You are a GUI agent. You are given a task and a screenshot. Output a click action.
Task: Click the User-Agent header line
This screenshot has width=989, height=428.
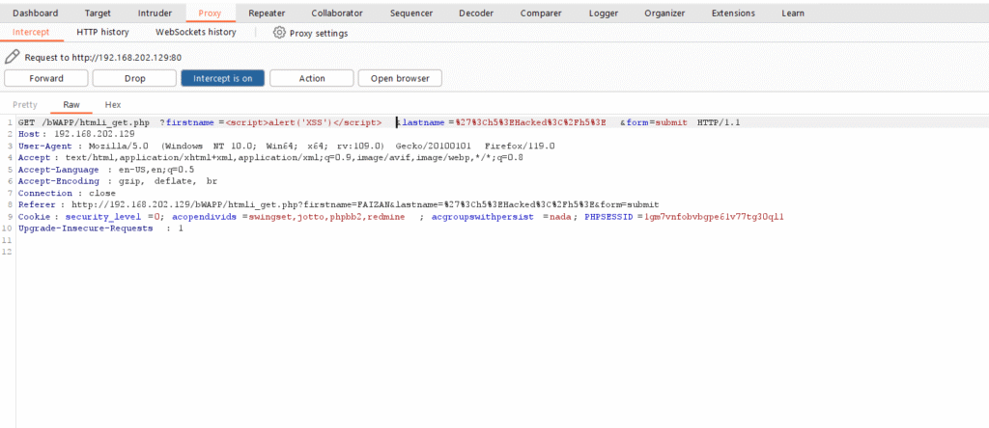286,146
